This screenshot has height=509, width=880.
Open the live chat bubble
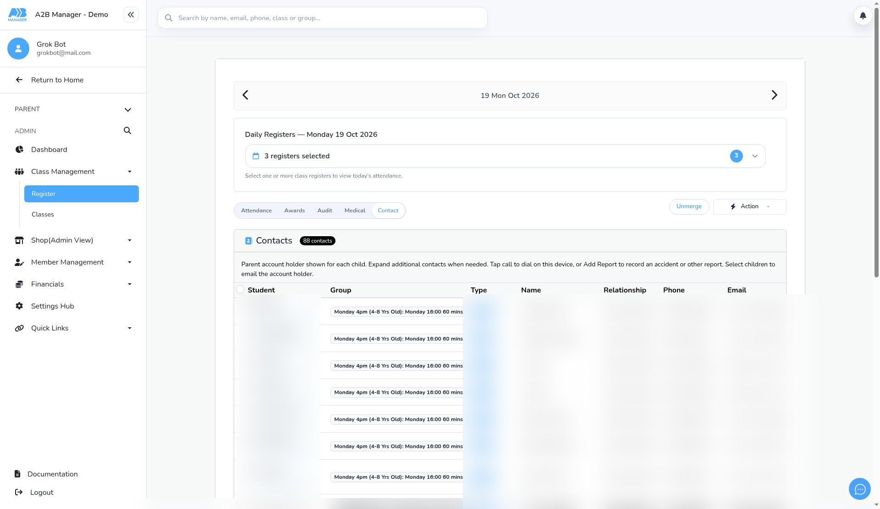[x=859, y=489]
